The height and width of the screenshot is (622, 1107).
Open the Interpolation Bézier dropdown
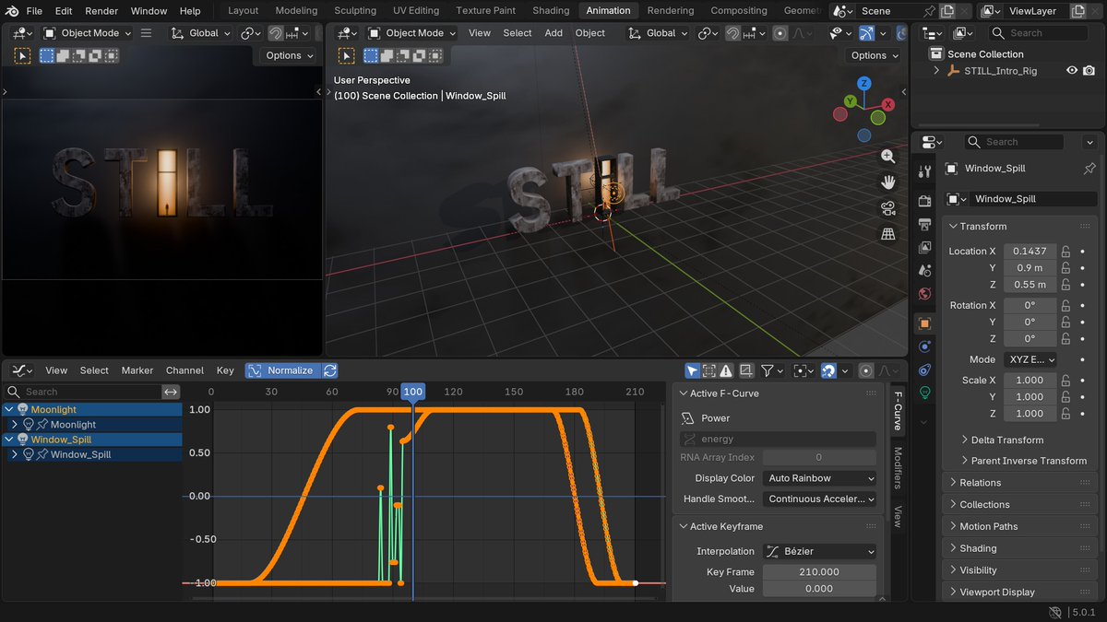[819, 551]
